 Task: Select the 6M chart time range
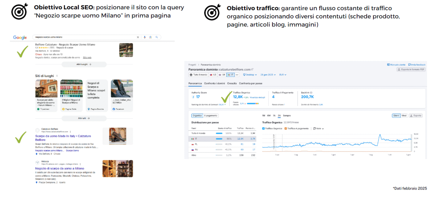click(x=269, y=116)
